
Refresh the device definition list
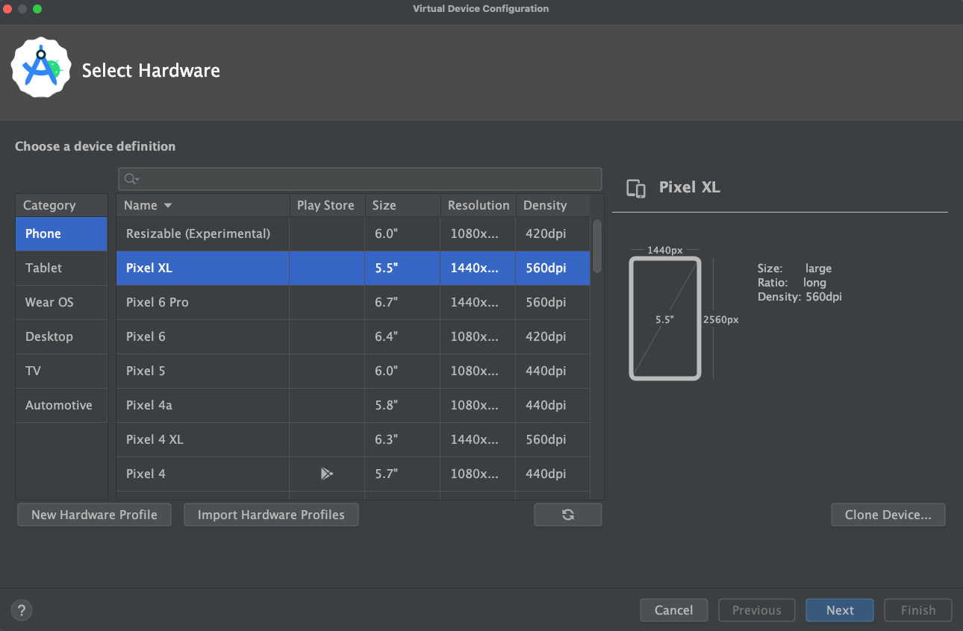(567, 515)
